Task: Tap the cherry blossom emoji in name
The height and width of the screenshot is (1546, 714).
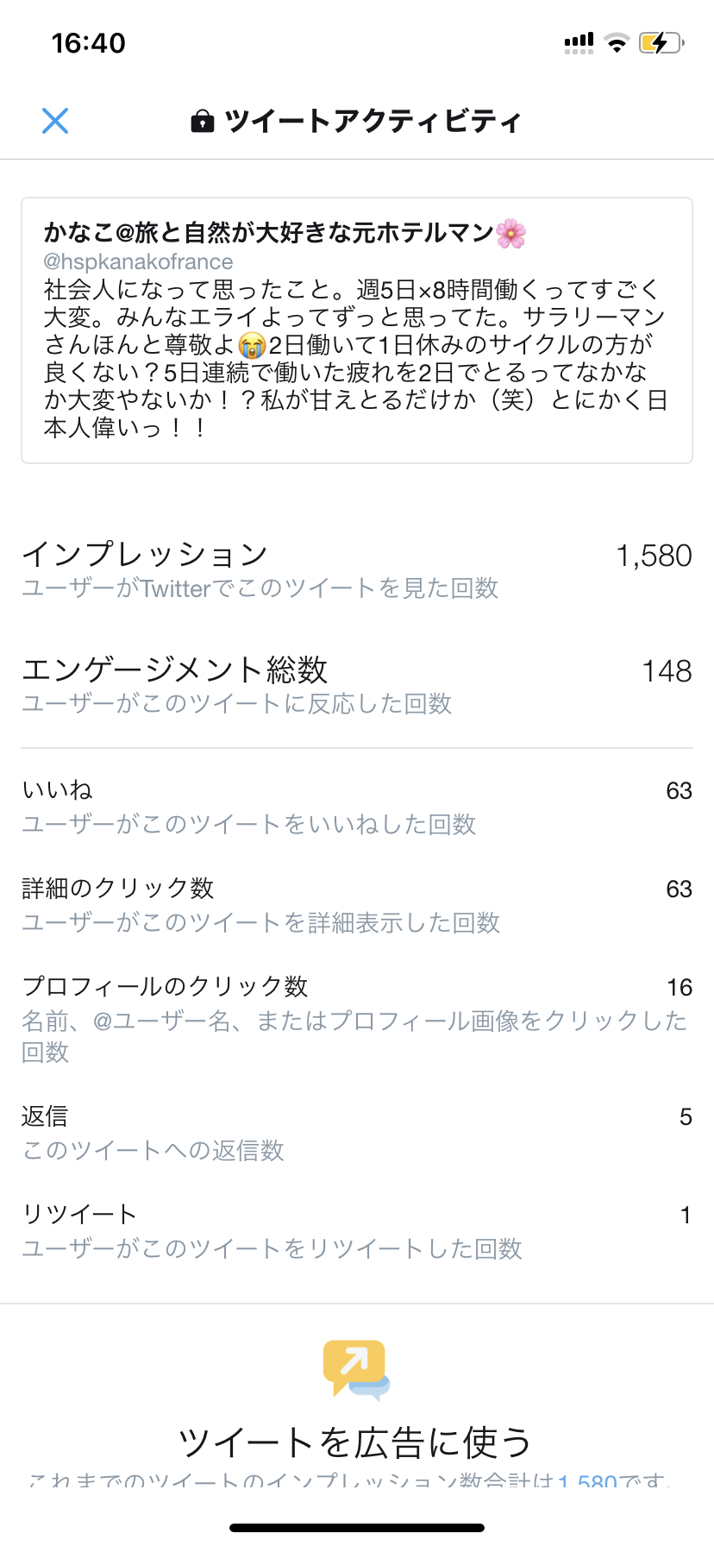Action: coord(511,233)
